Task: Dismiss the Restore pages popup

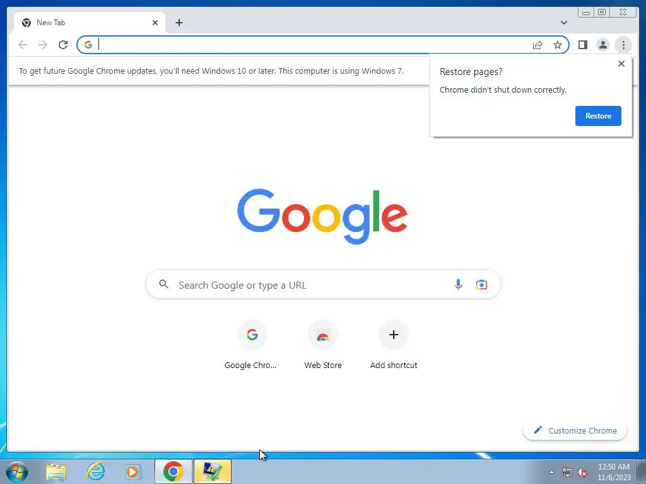Action: click(x=621, y=64)
